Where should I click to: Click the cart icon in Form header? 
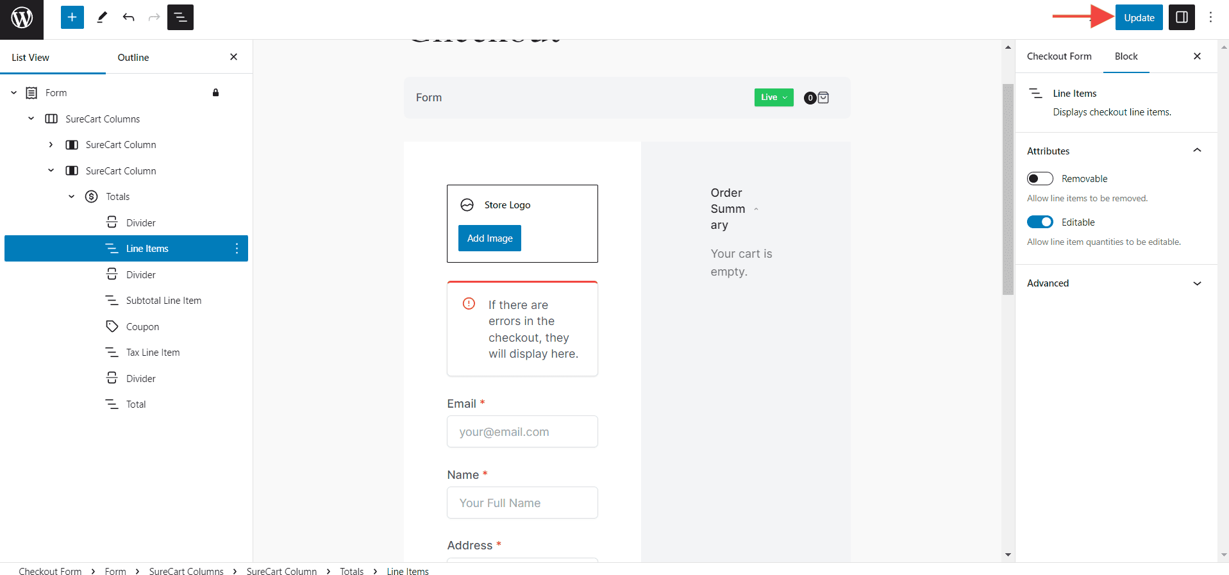tap(823, 97)
